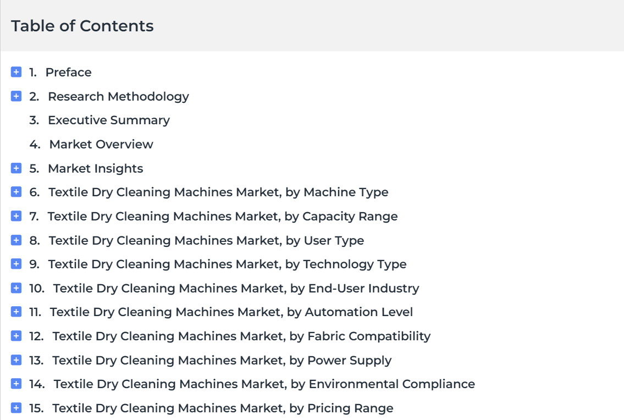Click plus icon beside by Power Supply

click(16, 360)
